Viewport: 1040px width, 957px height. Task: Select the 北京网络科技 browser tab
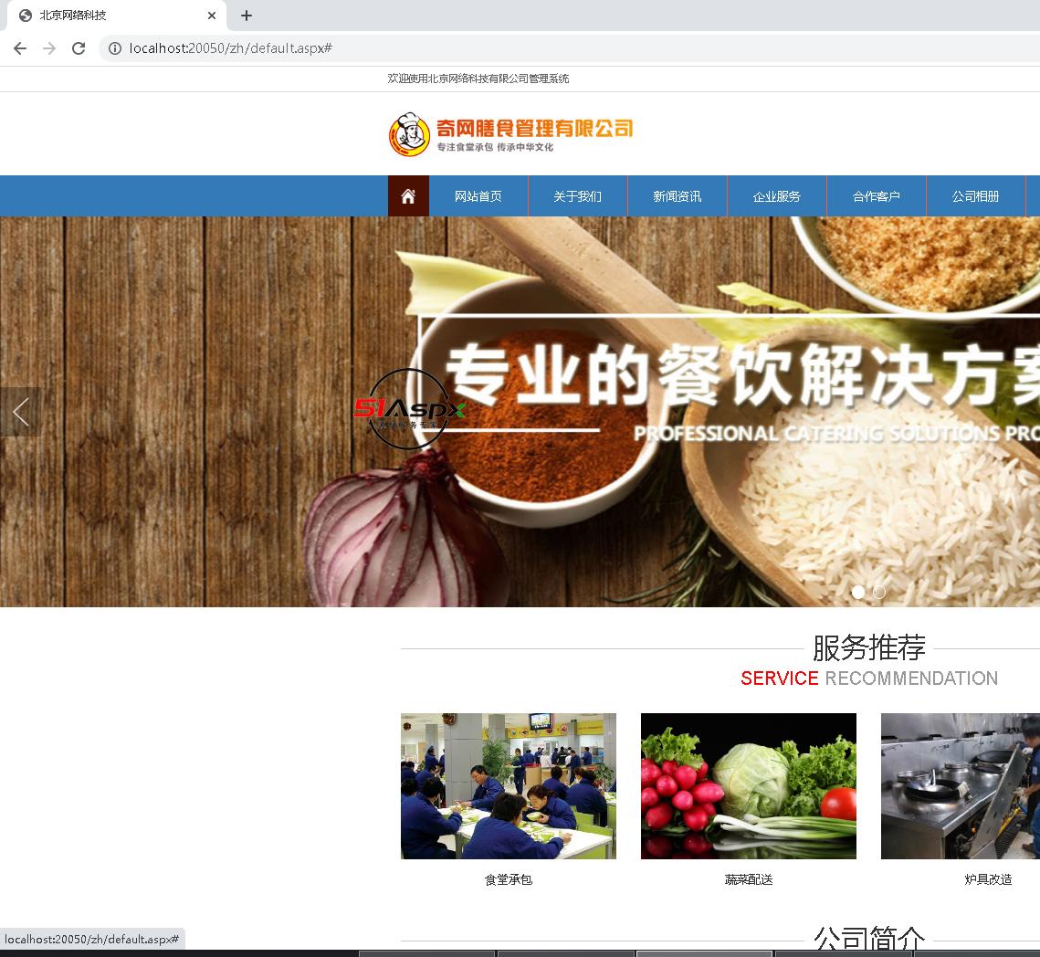pyautogui.click(x=117, y=16)
